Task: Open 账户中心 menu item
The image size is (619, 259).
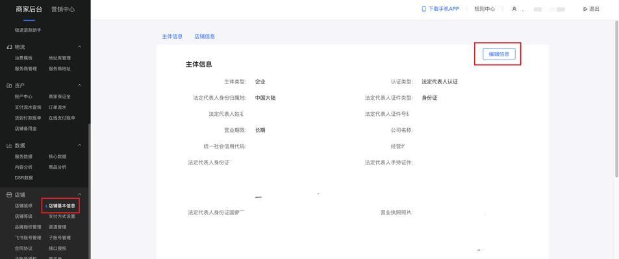Action: [23, 96]
